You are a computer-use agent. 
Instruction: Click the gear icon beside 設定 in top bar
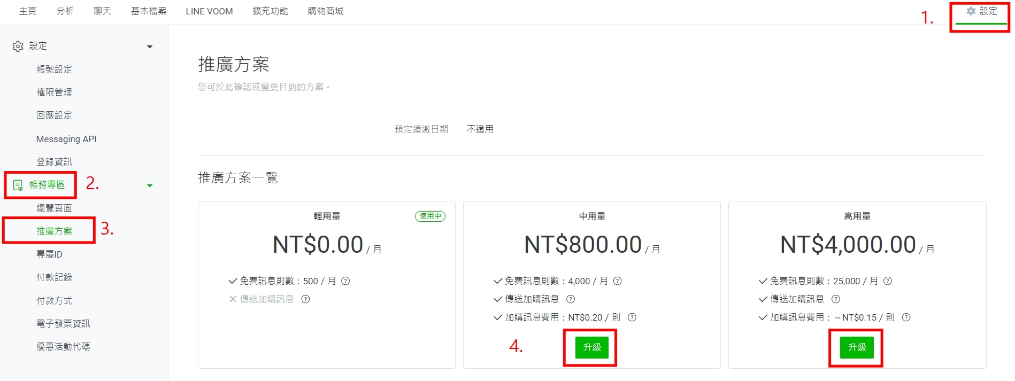[971, 11]
